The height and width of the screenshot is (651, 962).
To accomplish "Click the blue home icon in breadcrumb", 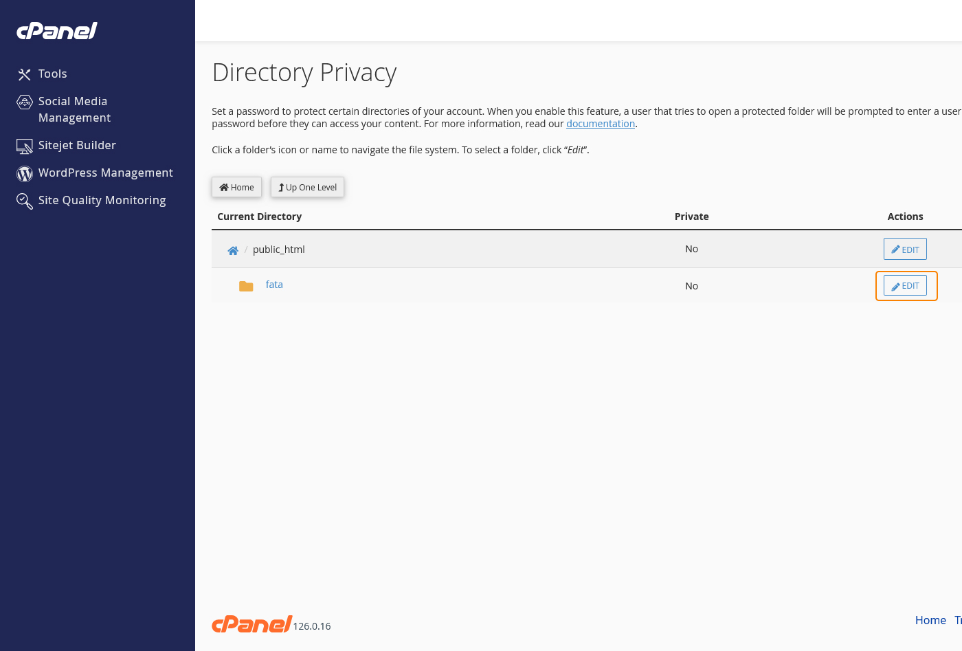I will [x=233, y=250].
